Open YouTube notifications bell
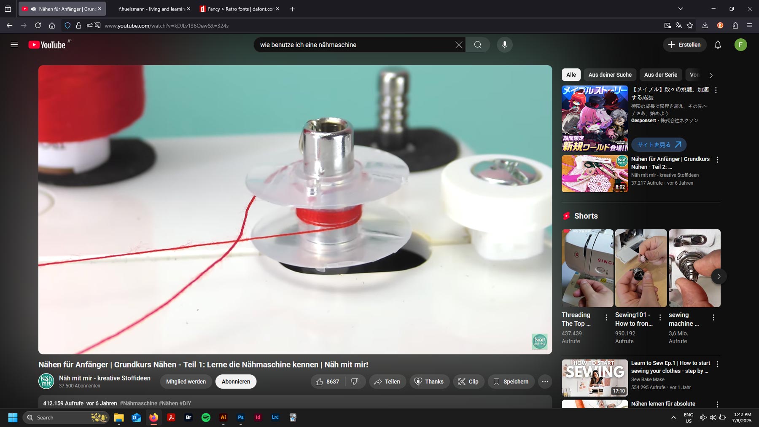This screenshot has width=759, height=427. click(x=718, y=45)
